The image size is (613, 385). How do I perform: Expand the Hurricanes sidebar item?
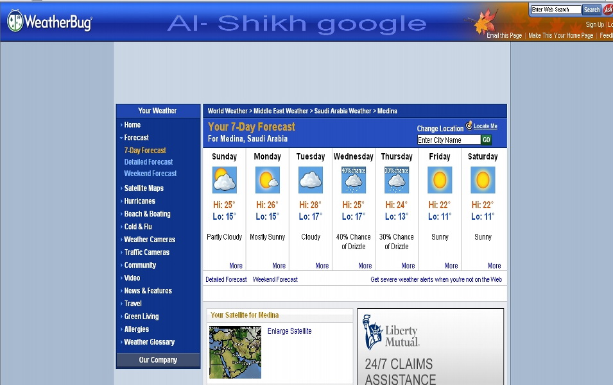121,201
